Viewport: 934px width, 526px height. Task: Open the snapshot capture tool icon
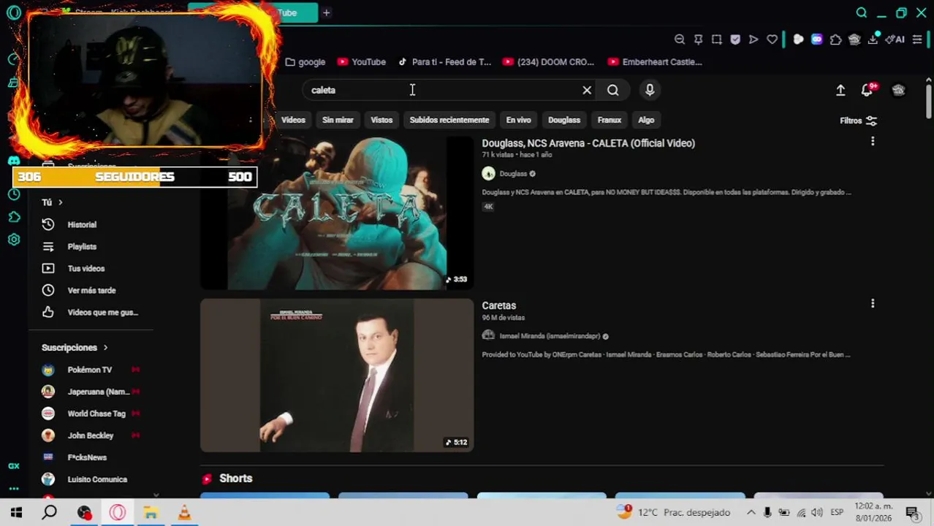pos(716,39)
